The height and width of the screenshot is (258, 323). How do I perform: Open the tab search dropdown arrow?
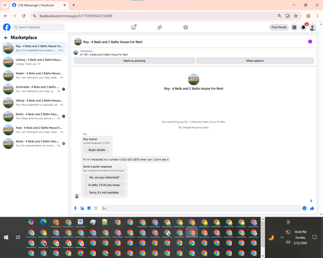tap(5, 5)
